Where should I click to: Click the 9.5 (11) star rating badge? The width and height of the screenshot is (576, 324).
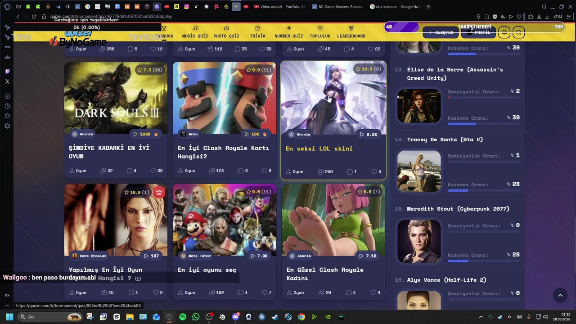tap(258, 192)
